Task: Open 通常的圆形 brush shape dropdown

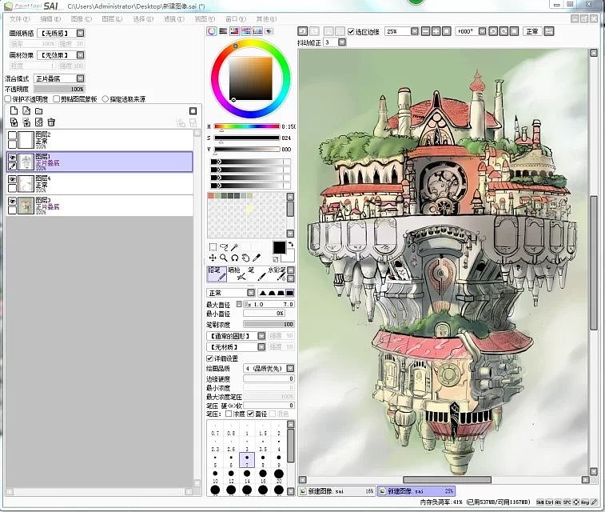Action: (261, 336)
